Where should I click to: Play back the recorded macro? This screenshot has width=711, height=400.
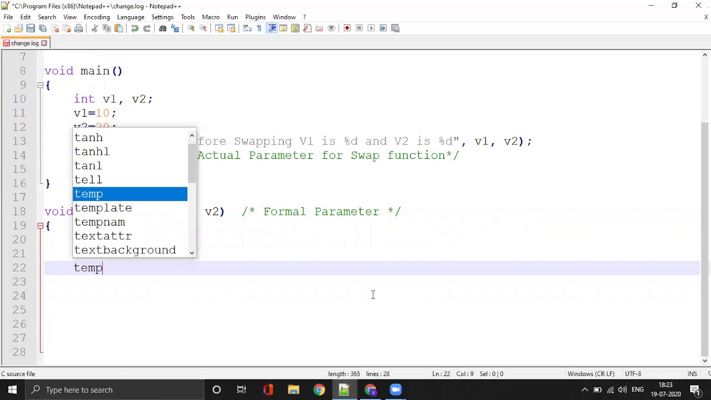coord(371,28)
